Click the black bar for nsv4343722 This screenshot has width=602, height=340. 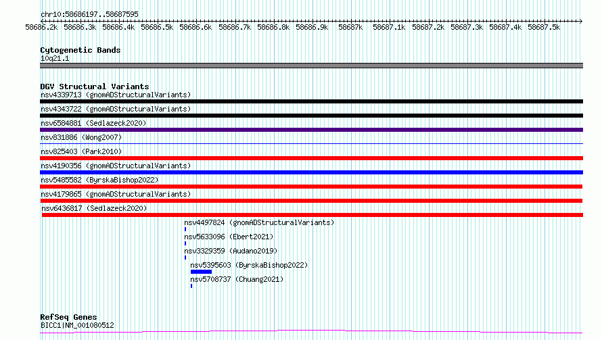point(311,116)
